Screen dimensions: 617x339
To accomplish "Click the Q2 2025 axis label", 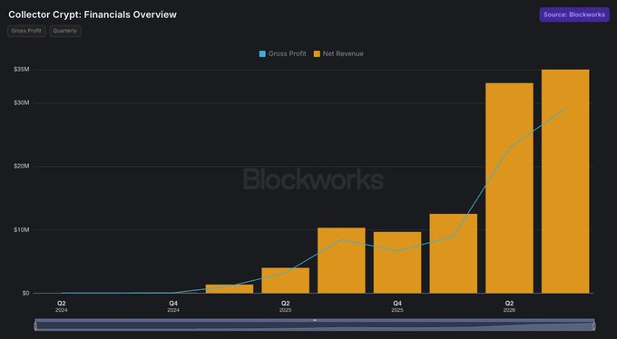I will [x=285, y=306].
